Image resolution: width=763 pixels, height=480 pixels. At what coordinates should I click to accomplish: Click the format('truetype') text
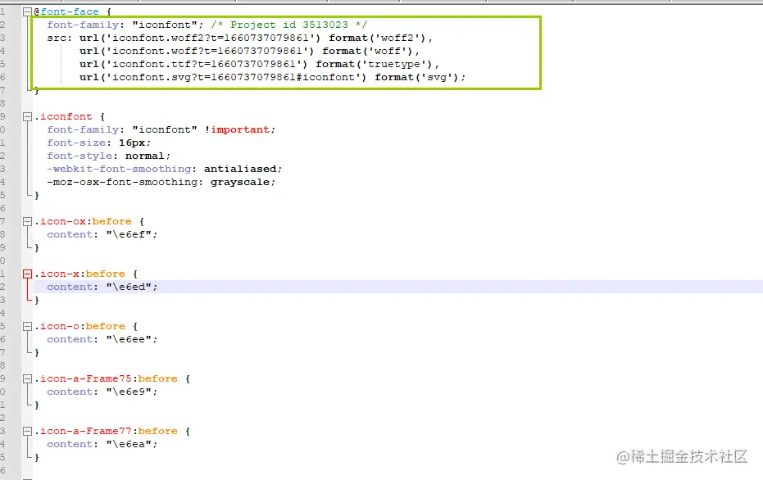point(377,64)
